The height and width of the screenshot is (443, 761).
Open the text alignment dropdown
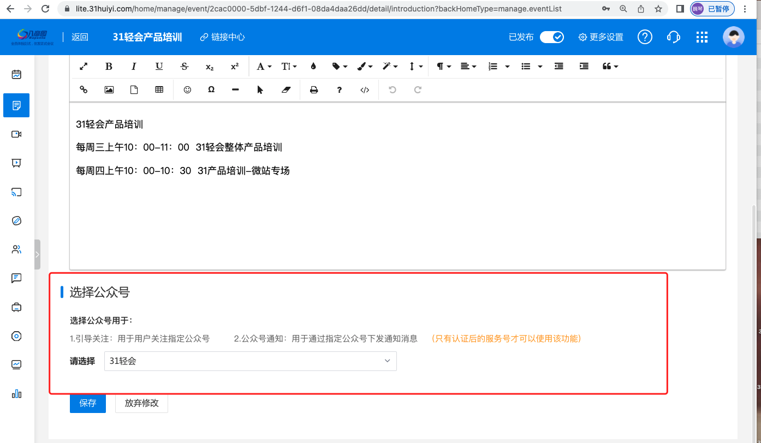[468, 66]
